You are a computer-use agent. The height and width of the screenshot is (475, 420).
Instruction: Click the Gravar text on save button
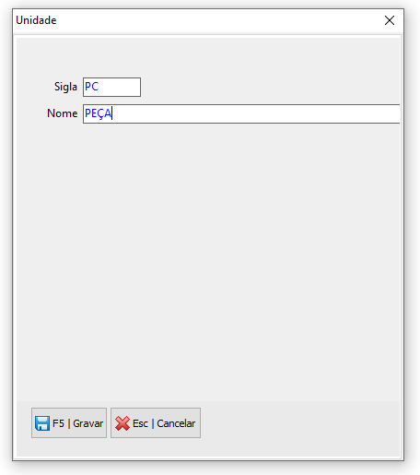[x=88, y=423]
